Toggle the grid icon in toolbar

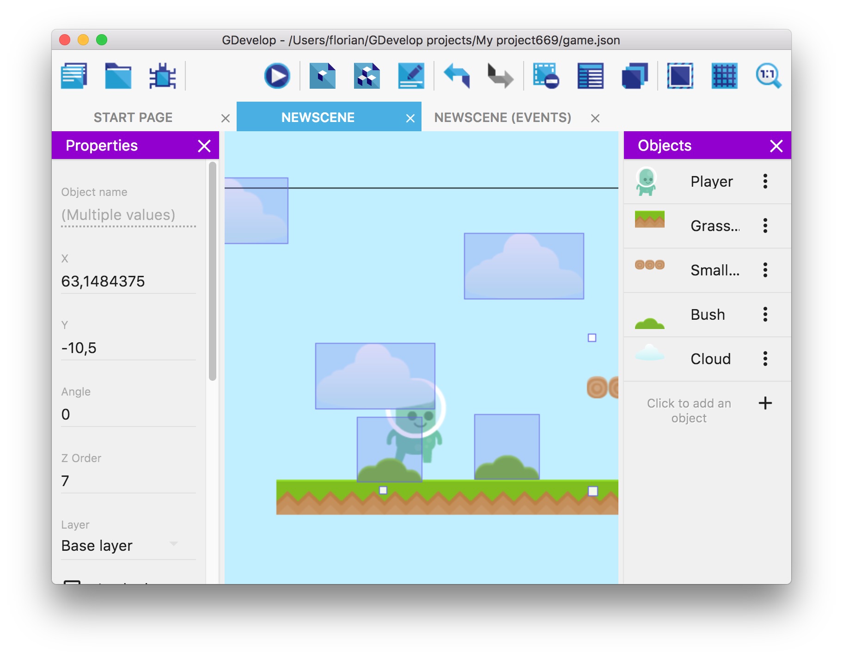(724, 76)
